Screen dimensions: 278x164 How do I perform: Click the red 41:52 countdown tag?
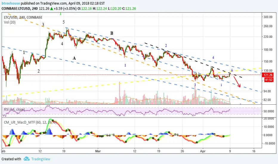coord(268,80)
